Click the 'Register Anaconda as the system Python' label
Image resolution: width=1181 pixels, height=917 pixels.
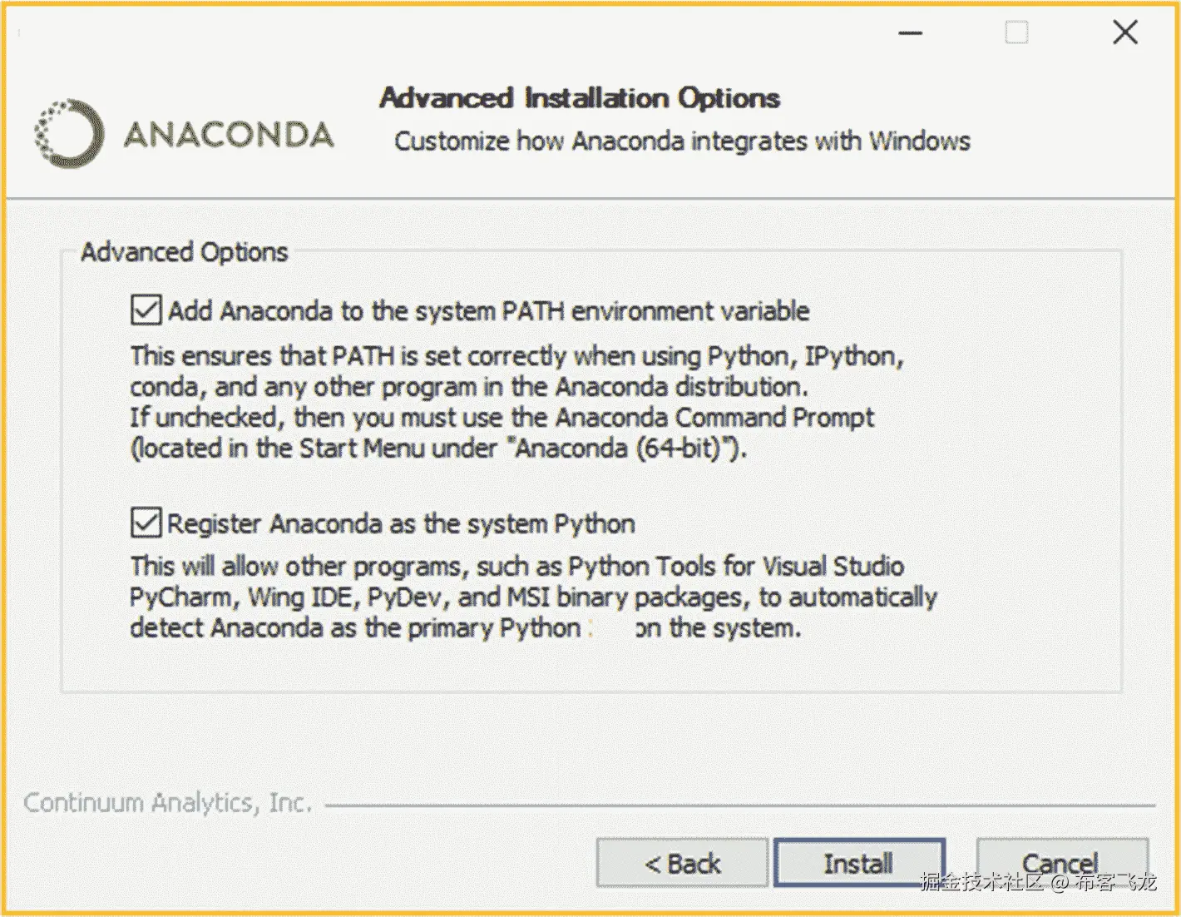coord(401,524)
